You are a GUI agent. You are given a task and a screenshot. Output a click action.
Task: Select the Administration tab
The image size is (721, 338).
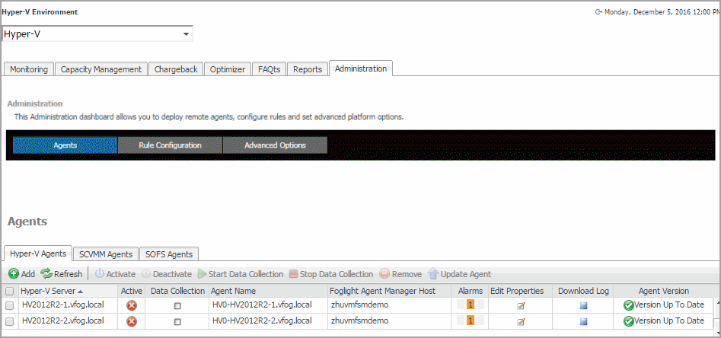[x=361, y=69]
